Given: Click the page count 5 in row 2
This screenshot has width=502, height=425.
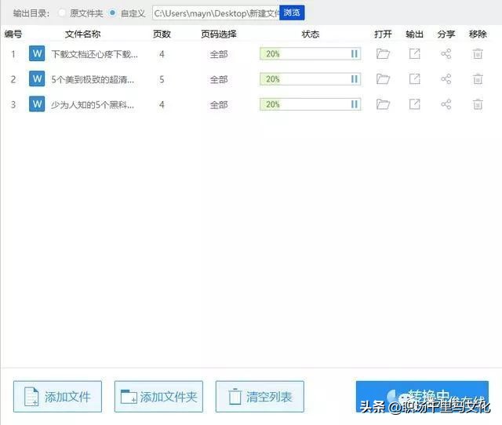Looking at the screenshot, I should (x=162, y=79).
